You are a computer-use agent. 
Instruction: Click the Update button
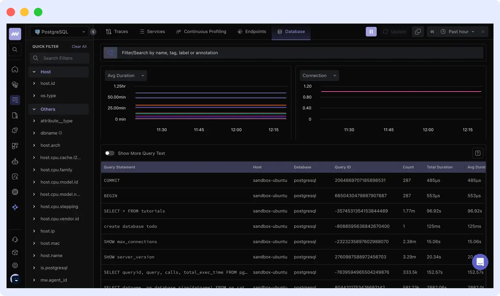click(395, 32)
